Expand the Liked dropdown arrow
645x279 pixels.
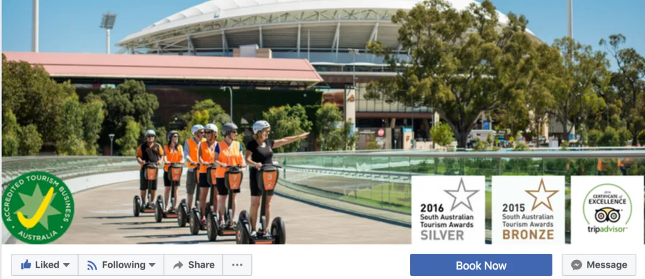[x=66, y=265]
